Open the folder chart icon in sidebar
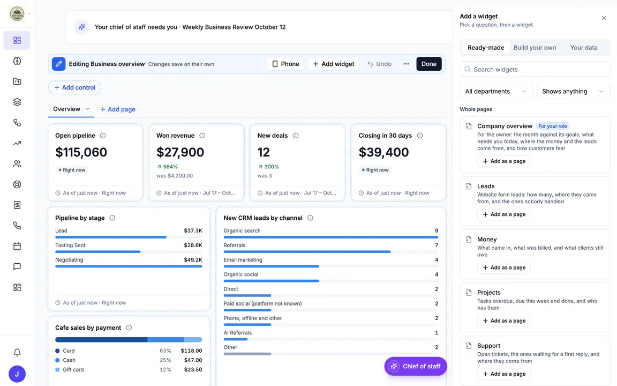The width and height of the screenshot is (617, 386). pos(17,81)
